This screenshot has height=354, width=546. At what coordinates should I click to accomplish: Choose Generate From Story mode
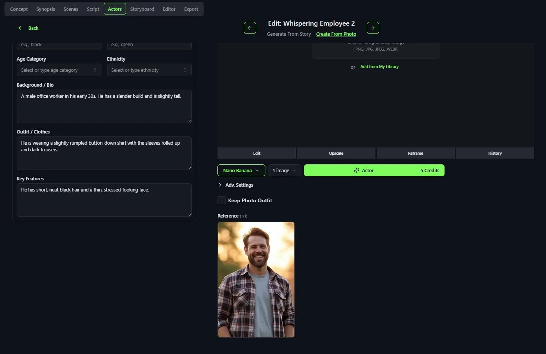(289, 34)
